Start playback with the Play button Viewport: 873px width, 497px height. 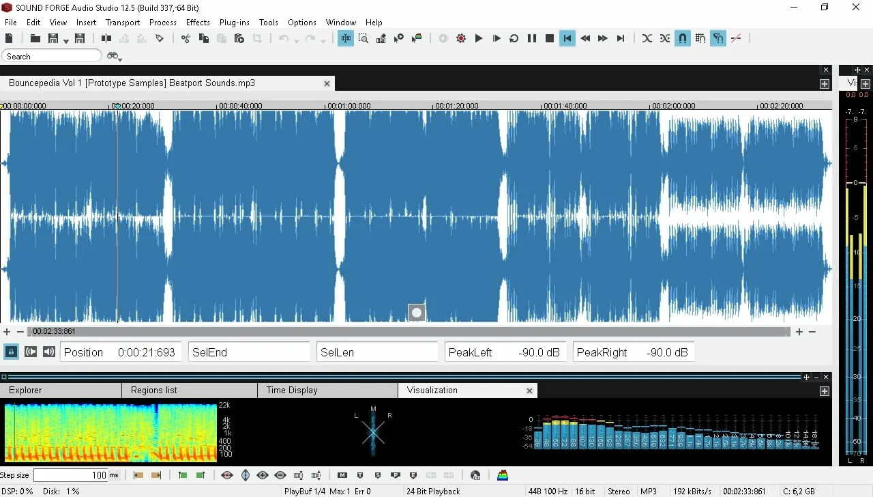[x=479, y=39]
